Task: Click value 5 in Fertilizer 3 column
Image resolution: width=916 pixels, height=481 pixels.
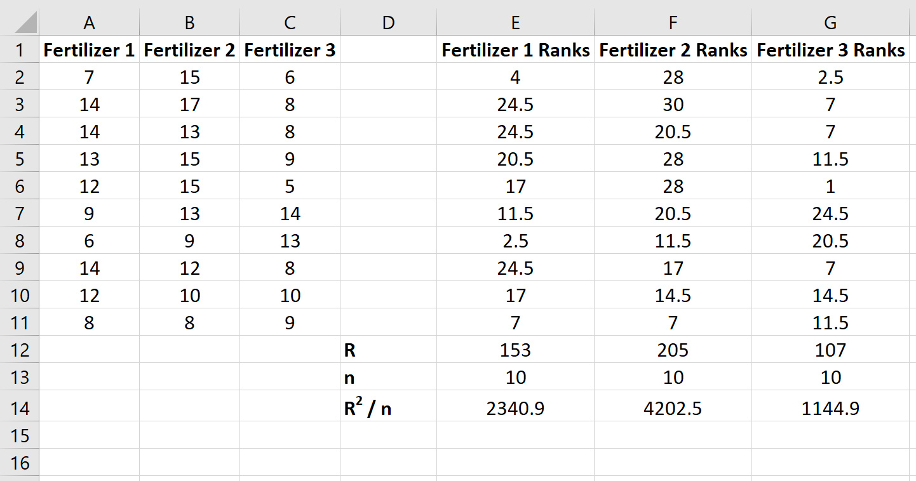Action: coord(290,186)
